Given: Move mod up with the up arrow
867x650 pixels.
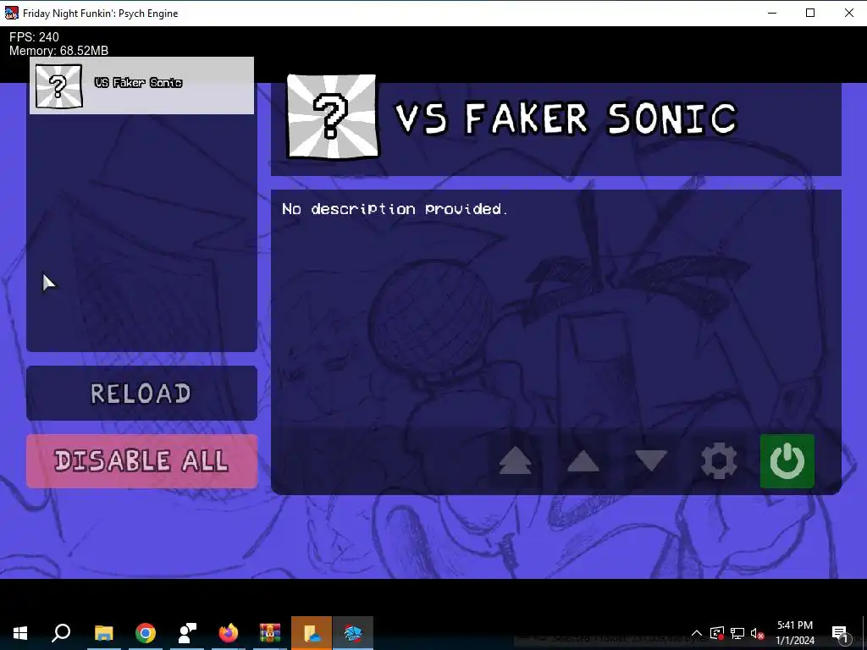Looking at the screenshot, I should (x=583, y=461).
